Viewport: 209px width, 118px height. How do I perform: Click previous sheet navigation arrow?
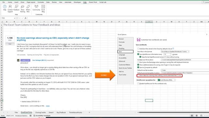click(4, 112)
